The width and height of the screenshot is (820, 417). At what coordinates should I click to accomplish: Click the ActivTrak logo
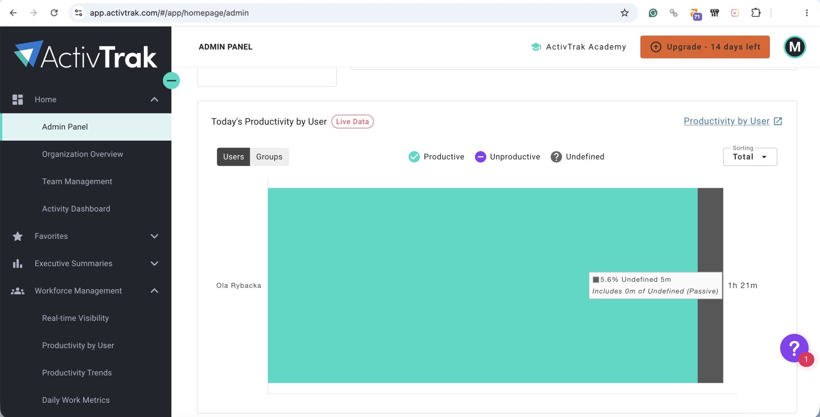pos(86,54)
